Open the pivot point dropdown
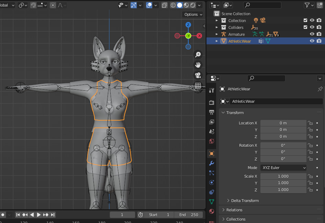The image size is (325, 223). click(x=23, y=5)
